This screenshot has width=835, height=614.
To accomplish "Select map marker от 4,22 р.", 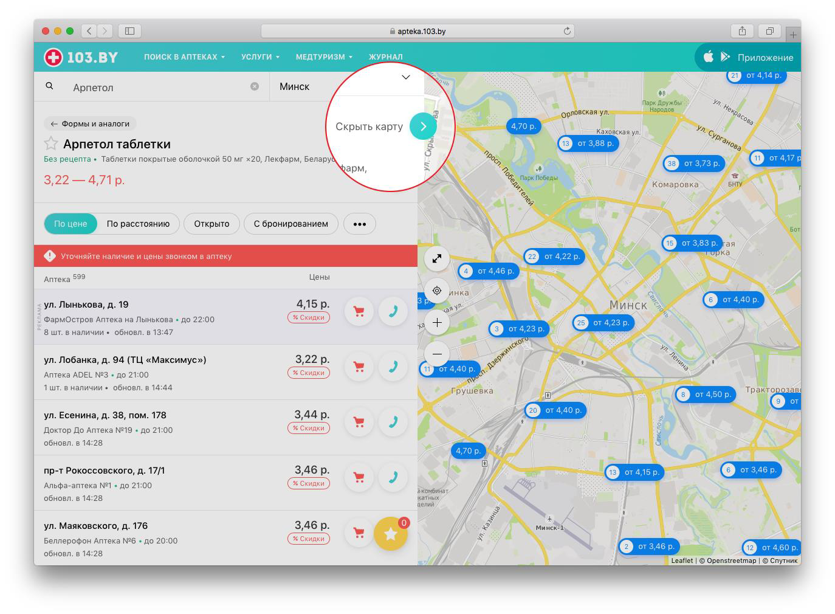I will [554, 257].
